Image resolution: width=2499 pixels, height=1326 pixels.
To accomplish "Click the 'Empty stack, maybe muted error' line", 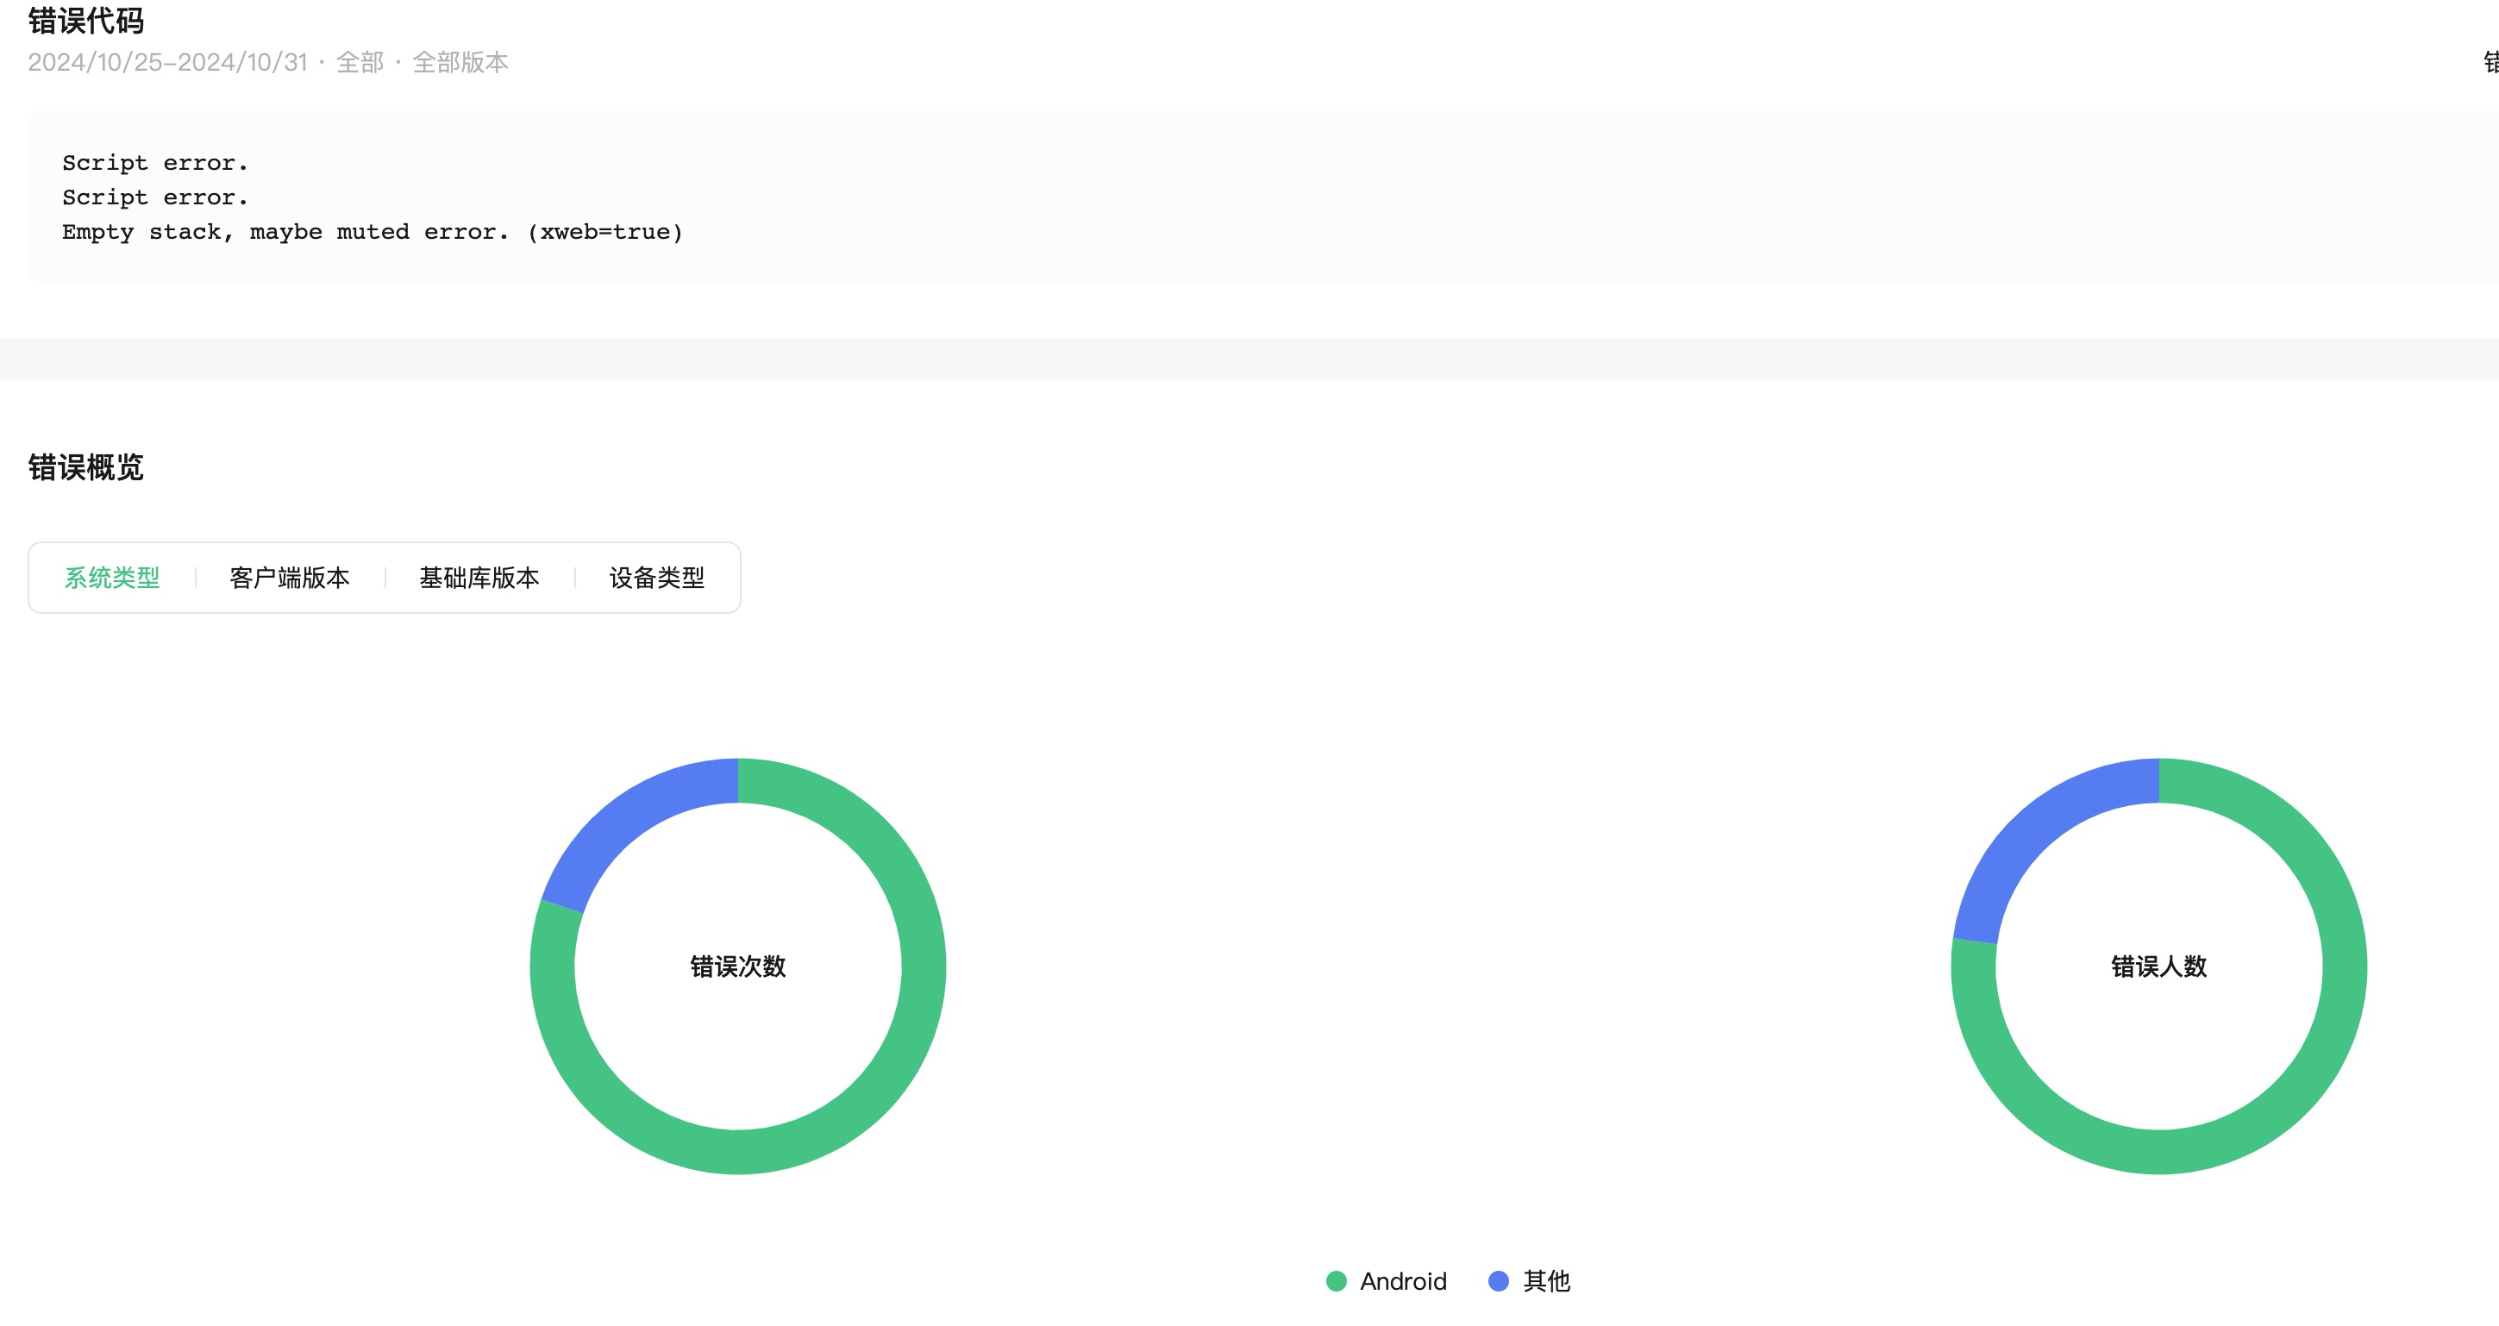I will pyautogui.click(x=373, y=232).
